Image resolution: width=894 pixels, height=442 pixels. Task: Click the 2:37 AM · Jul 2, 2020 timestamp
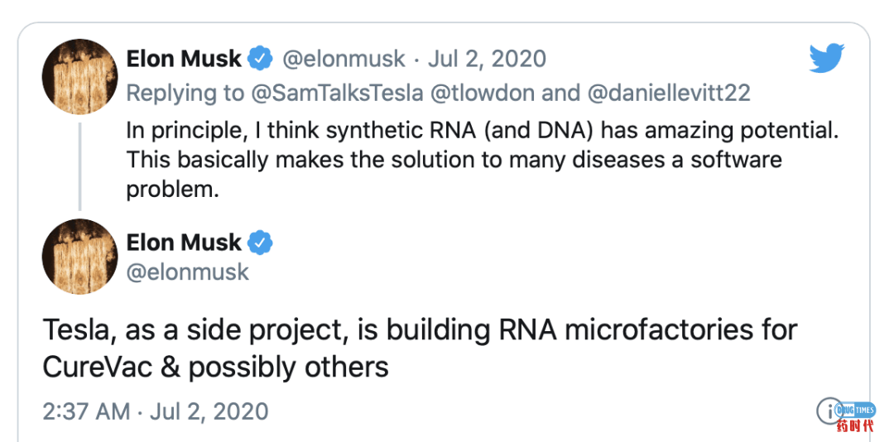(155, 411)
